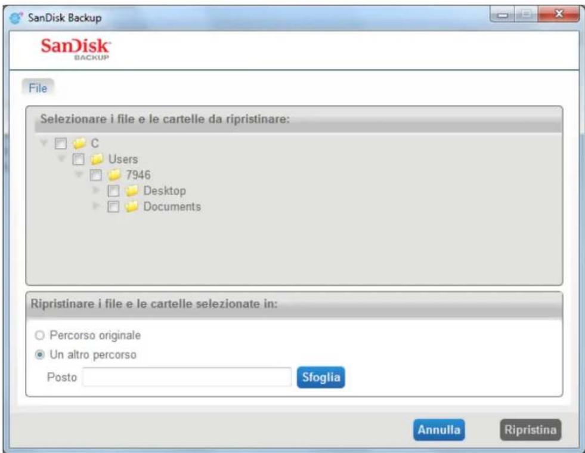Tick the 7946 folder checkbox

click(x=95, y=175)
